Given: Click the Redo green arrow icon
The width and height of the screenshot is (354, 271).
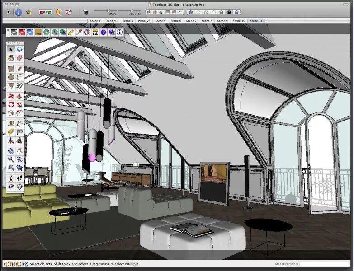Looking at the screenshot, I should [49, 12].
